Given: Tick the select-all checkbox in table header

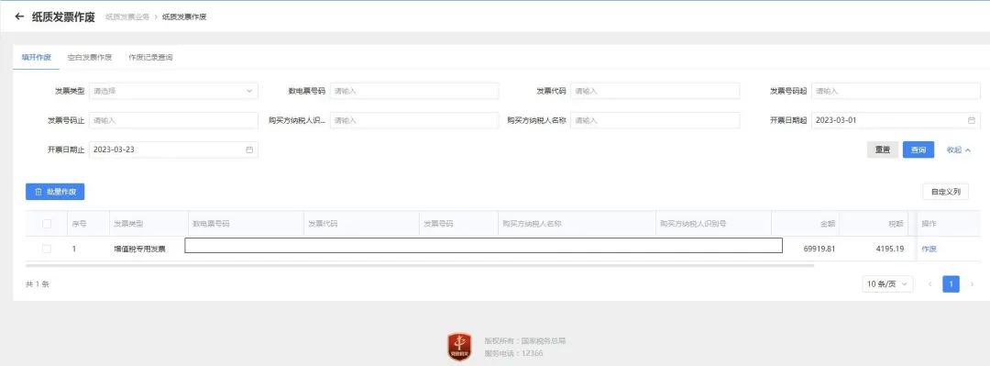Looking at the screenshot, I should click(x=47, y=224).
